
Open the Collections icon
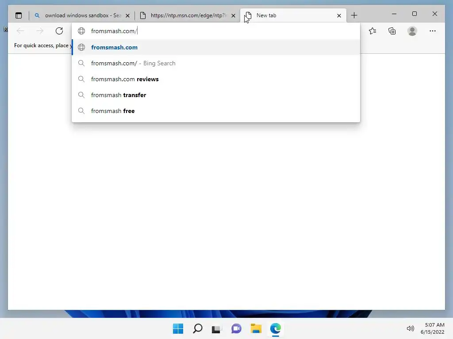(x=392, y=31)
